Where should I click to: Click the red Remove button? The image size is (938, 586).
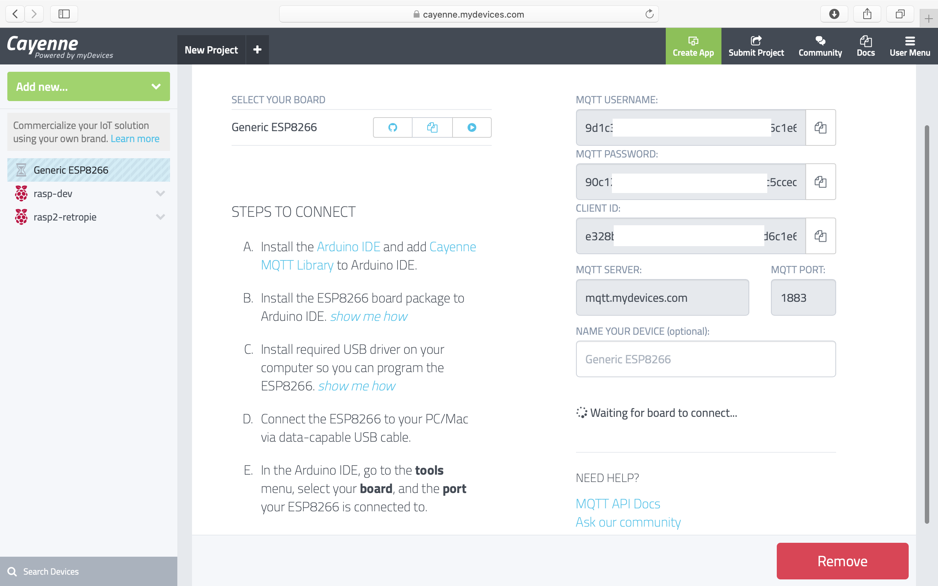click(x=842, y=561)
